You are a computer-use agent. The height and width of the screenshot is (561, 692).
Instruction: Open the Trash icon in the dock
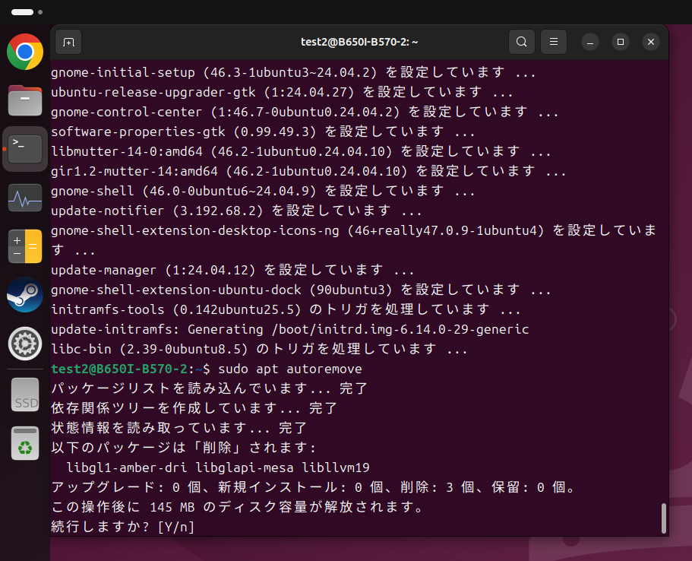tap(25, 443)
